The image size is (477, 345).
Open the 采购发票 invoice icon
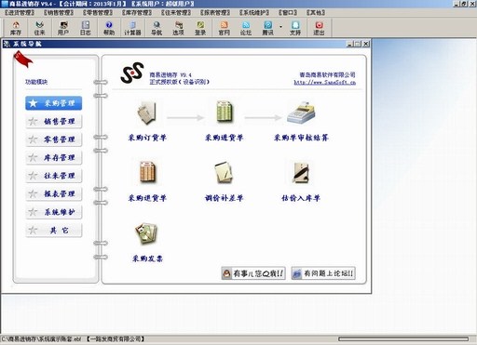pyautogui.click(x=147, y=232)
